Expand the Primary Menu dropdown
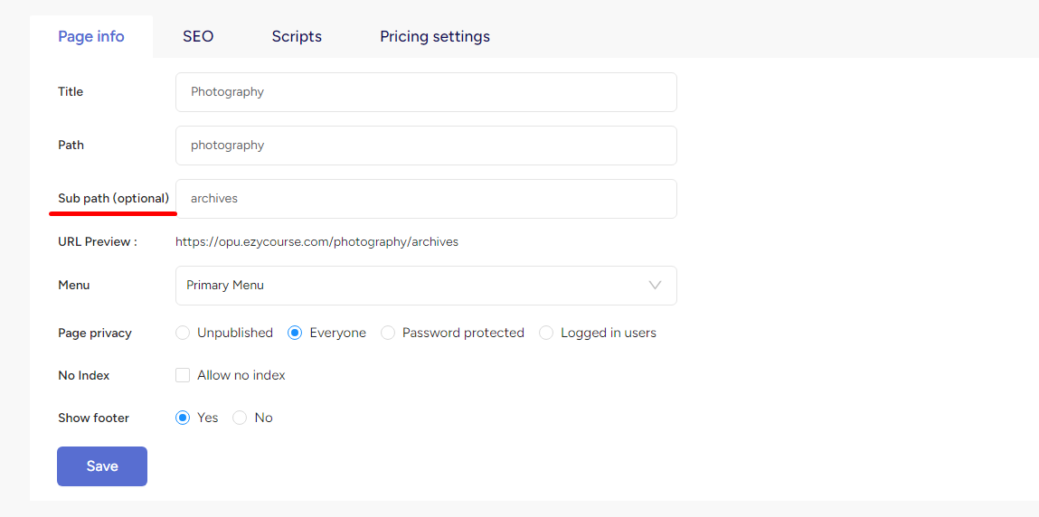 (x=426, y=286)
